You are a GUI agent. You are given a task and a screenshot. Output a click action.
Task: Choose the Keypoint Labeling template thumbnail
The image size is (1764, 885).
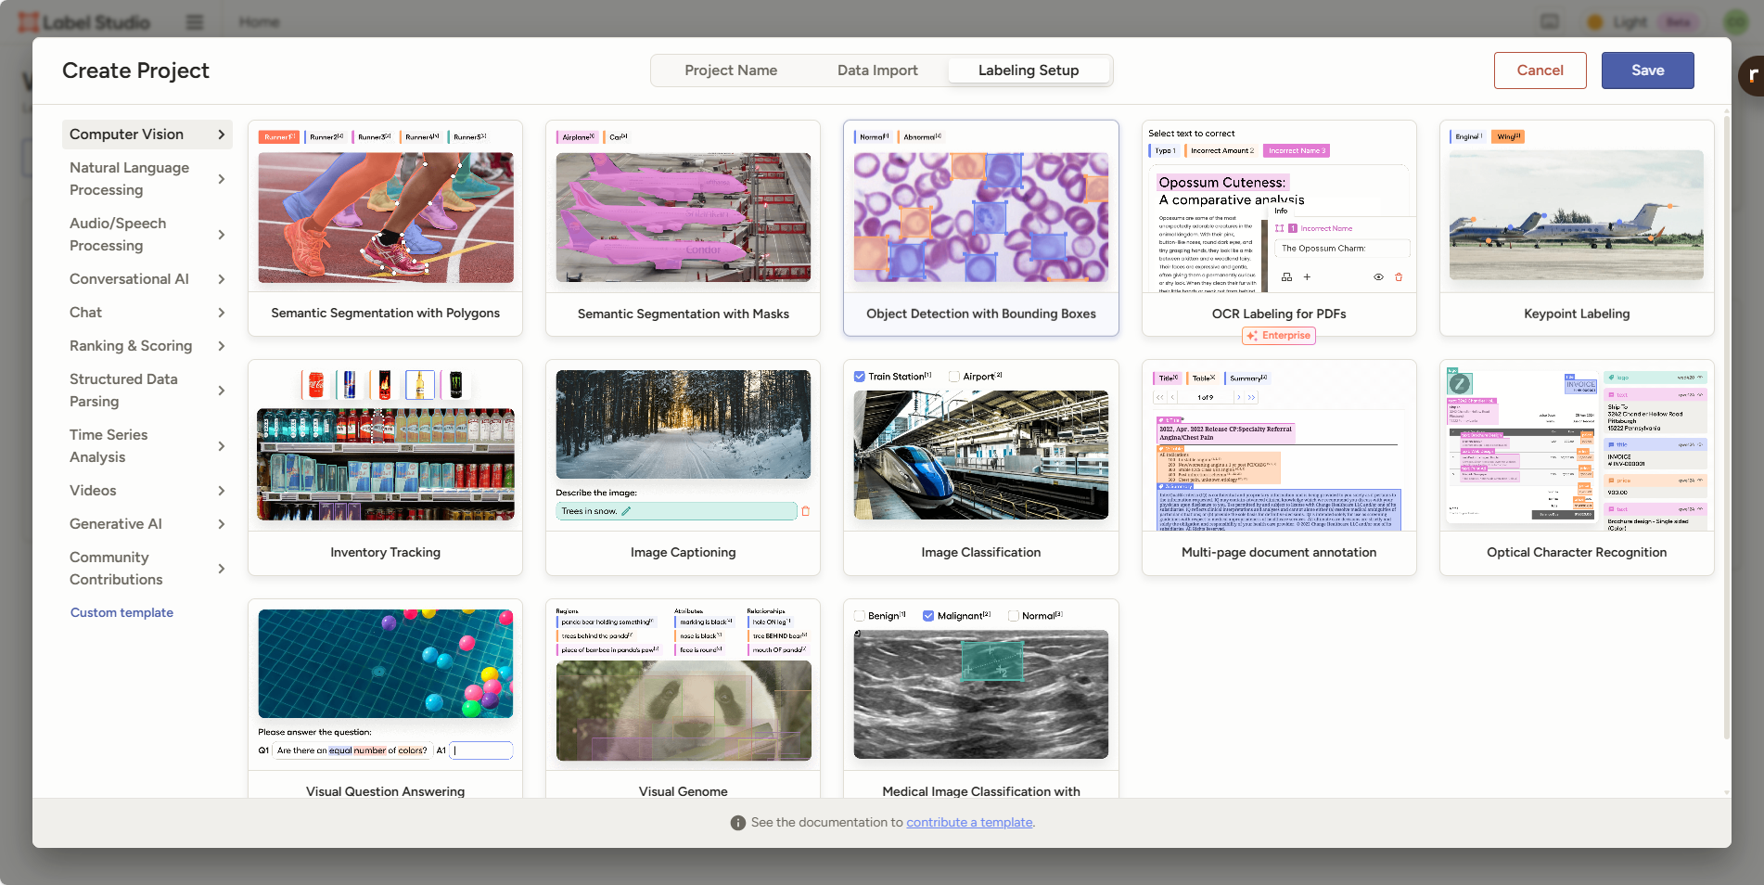(1576, 215)
